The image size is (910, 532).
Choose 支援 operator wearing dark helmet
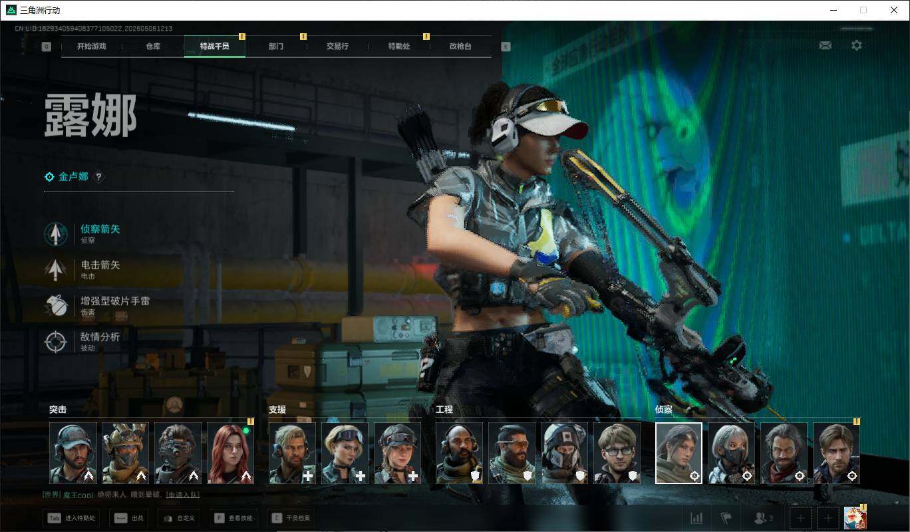(x=398, y=453)
